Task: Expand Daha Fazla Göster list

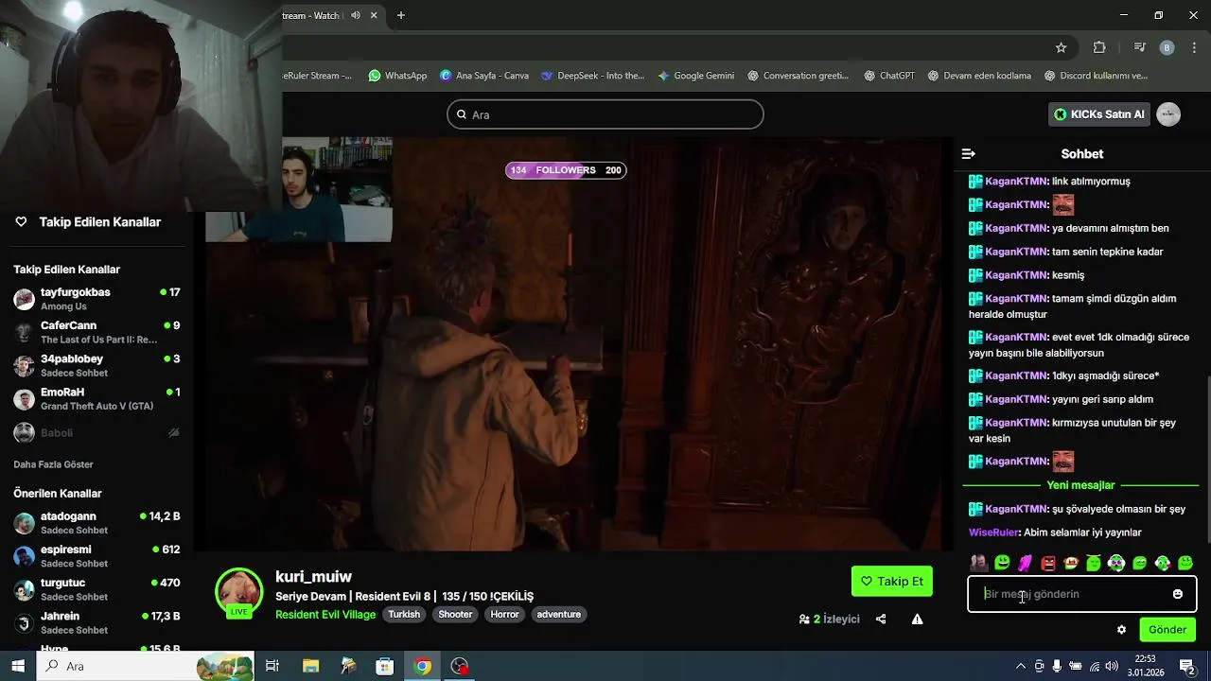Action: coord(53,464)
